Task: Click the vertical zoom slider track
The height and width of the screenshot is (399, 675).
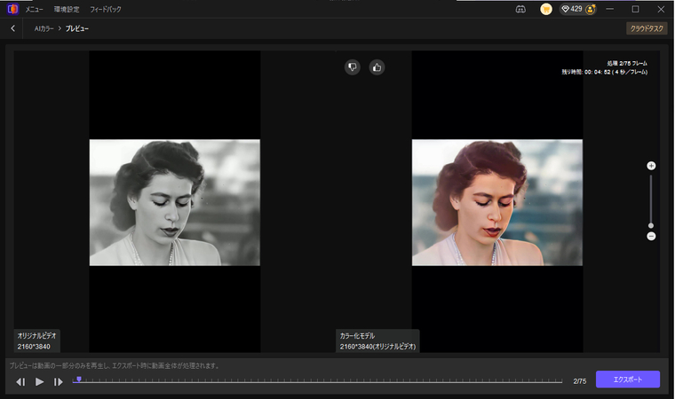Action: pyautogui.click(x=651, y=199)
